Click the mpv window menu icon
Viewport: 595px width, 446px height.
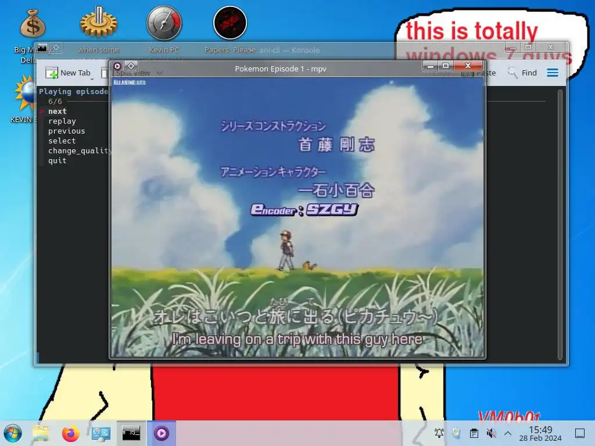pos(117,66)
